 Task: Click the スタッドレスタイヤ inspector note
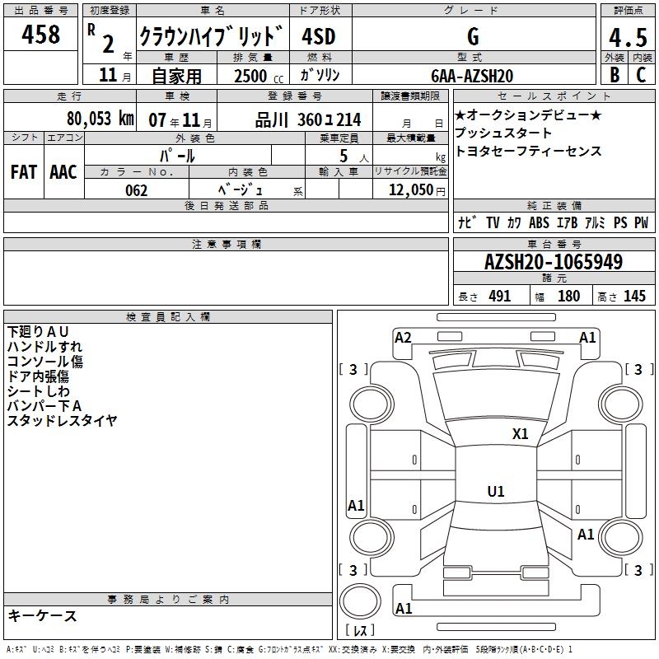tap(63, 420)
